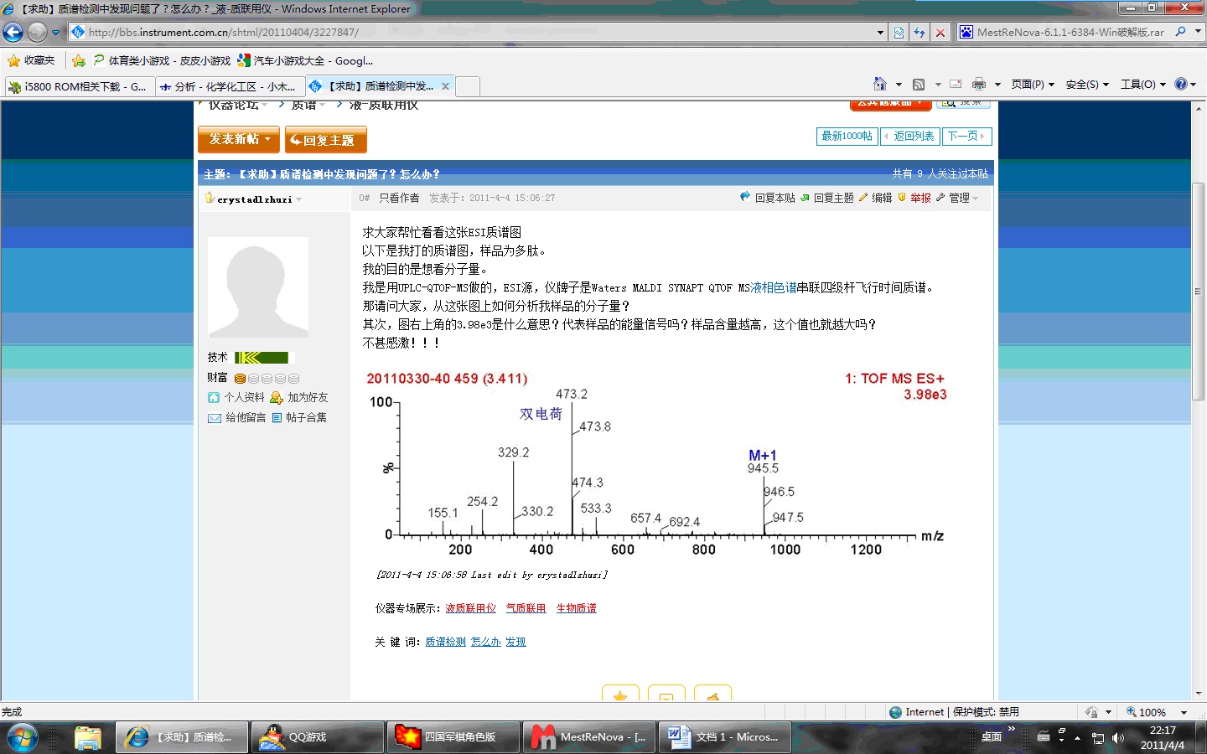The image size is (1207, 754).
Task: Open a new blank browser tab
Action: (468, 86)
